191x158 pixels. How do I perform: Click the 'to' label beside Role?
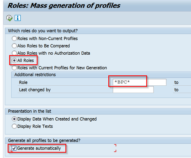pos(176,83)
